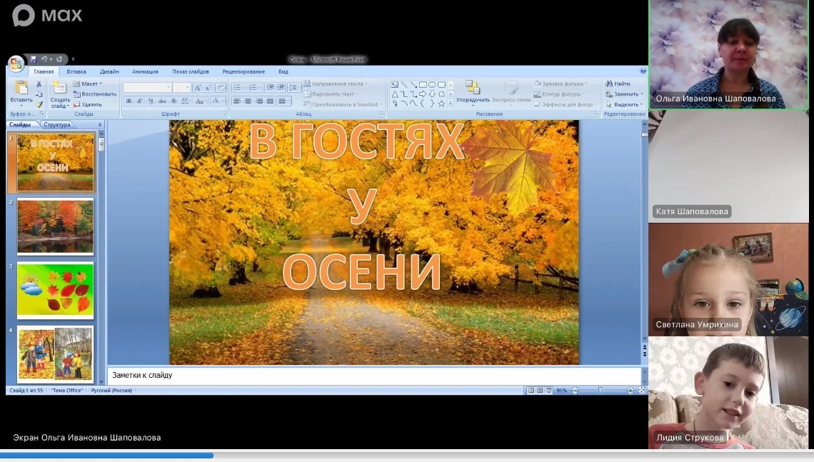Align text right in paragraph group

(x=259, y=101)
